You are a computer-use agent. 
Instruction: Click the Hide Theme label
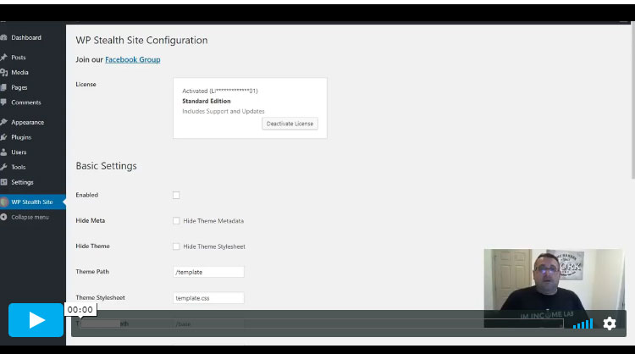click(93, 246)
